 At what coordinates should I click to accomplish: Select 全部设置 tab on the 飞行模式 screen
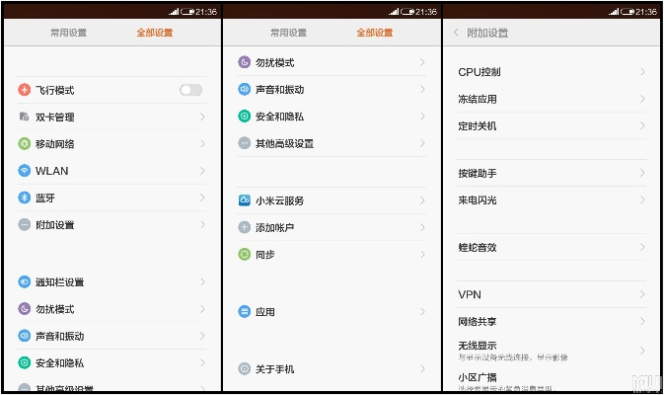155,33
